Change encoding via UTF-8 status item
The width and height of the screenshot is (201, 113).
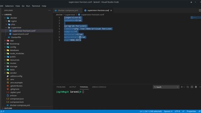click(177, 111)
